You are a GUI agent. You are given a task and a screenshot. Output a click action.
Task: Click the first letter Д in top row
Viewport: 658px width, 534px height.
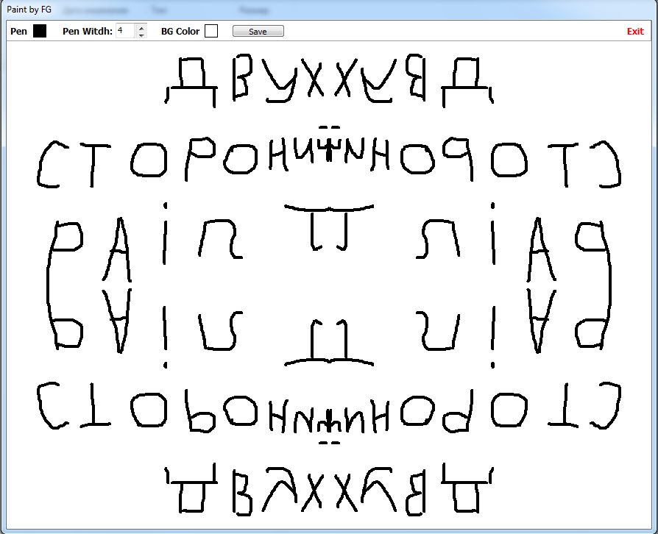[x=190, y=82]
